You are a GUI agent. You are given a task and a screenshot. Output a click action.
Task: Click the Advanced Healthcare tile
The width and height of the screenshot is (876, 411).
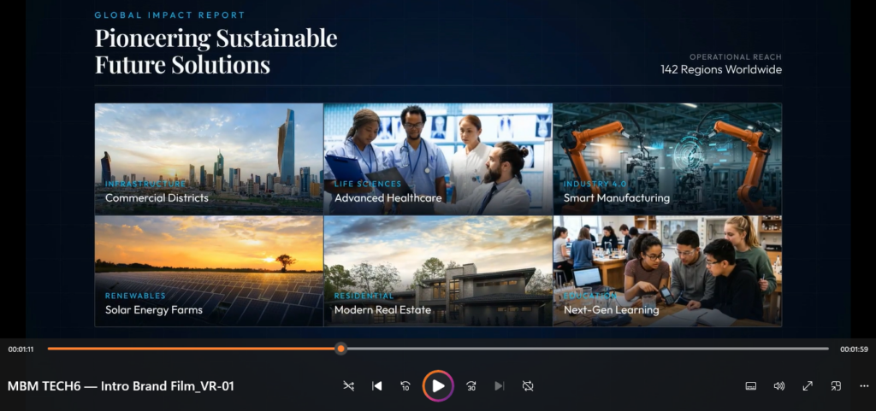(x=438, y=159)
